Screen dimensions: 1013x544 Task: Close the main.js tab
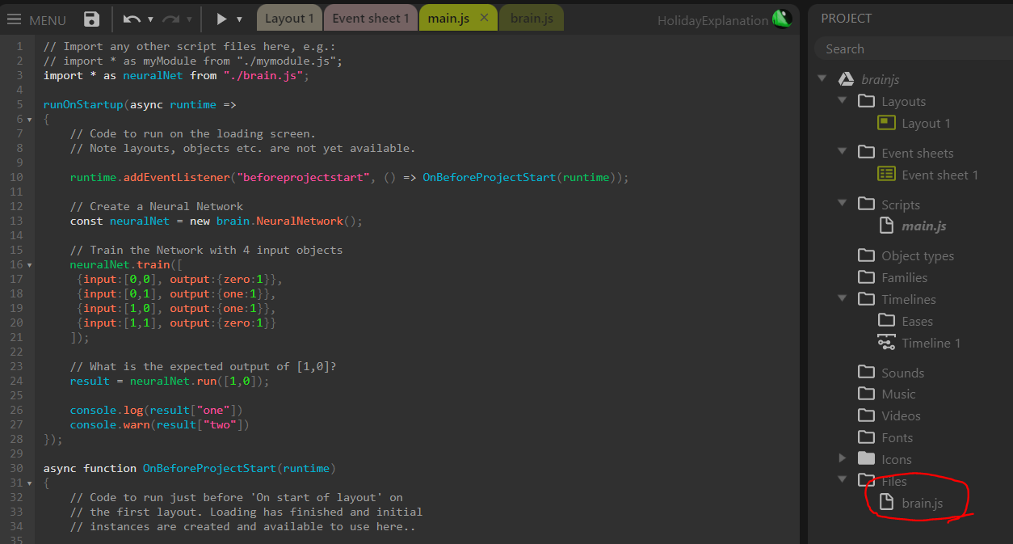(x=484, y=18)
